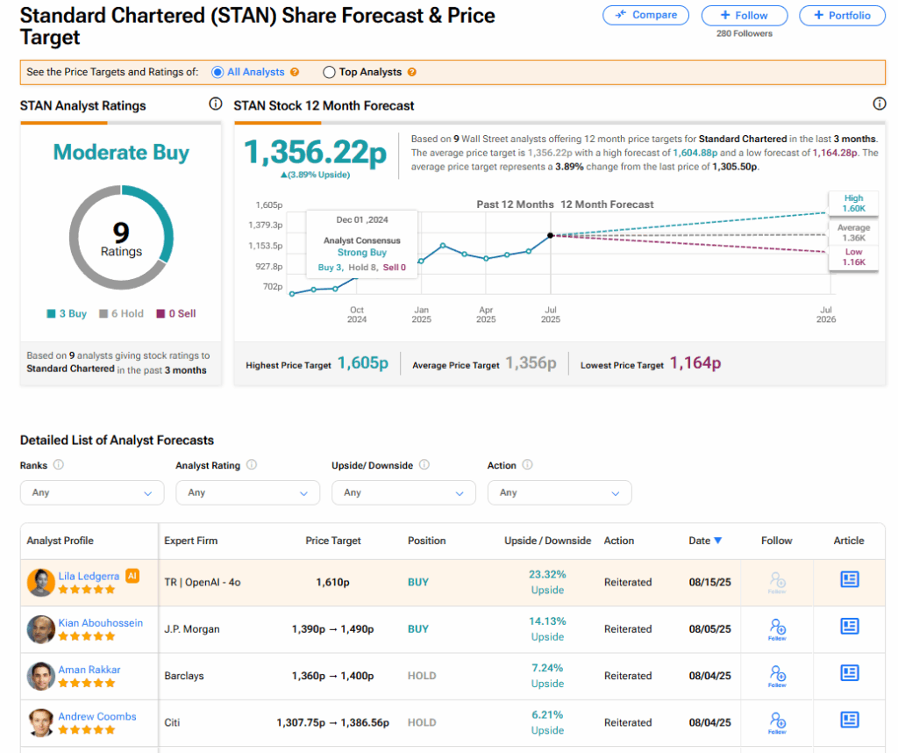Screen dimensions: 898x753
Task: Sort table by Date column arrow
Action: (718, 541)
